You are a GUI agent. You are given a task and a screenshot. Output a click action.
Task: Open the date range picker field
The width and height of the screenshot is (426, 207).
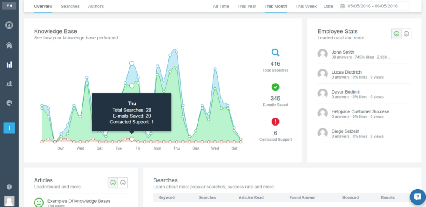374,6
